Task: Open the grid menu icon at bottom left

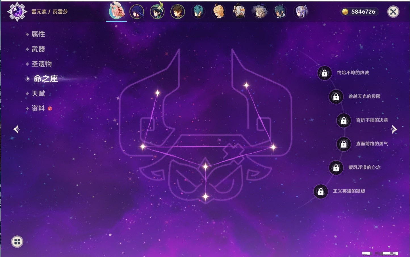Action: tap(17, 242)
